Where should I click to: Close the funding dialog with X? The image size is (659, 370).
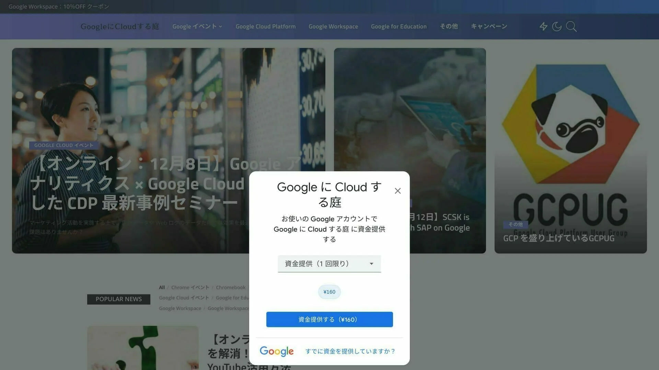(x=397, y=191)
